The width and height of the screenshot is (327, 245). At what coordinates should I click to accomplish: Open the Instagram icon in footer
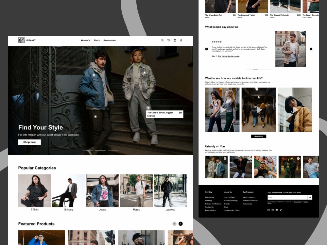click(x=268, y=210)
